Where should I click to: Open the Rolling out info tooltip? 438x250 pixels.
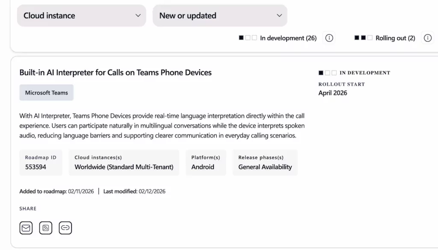click(427, 38)
